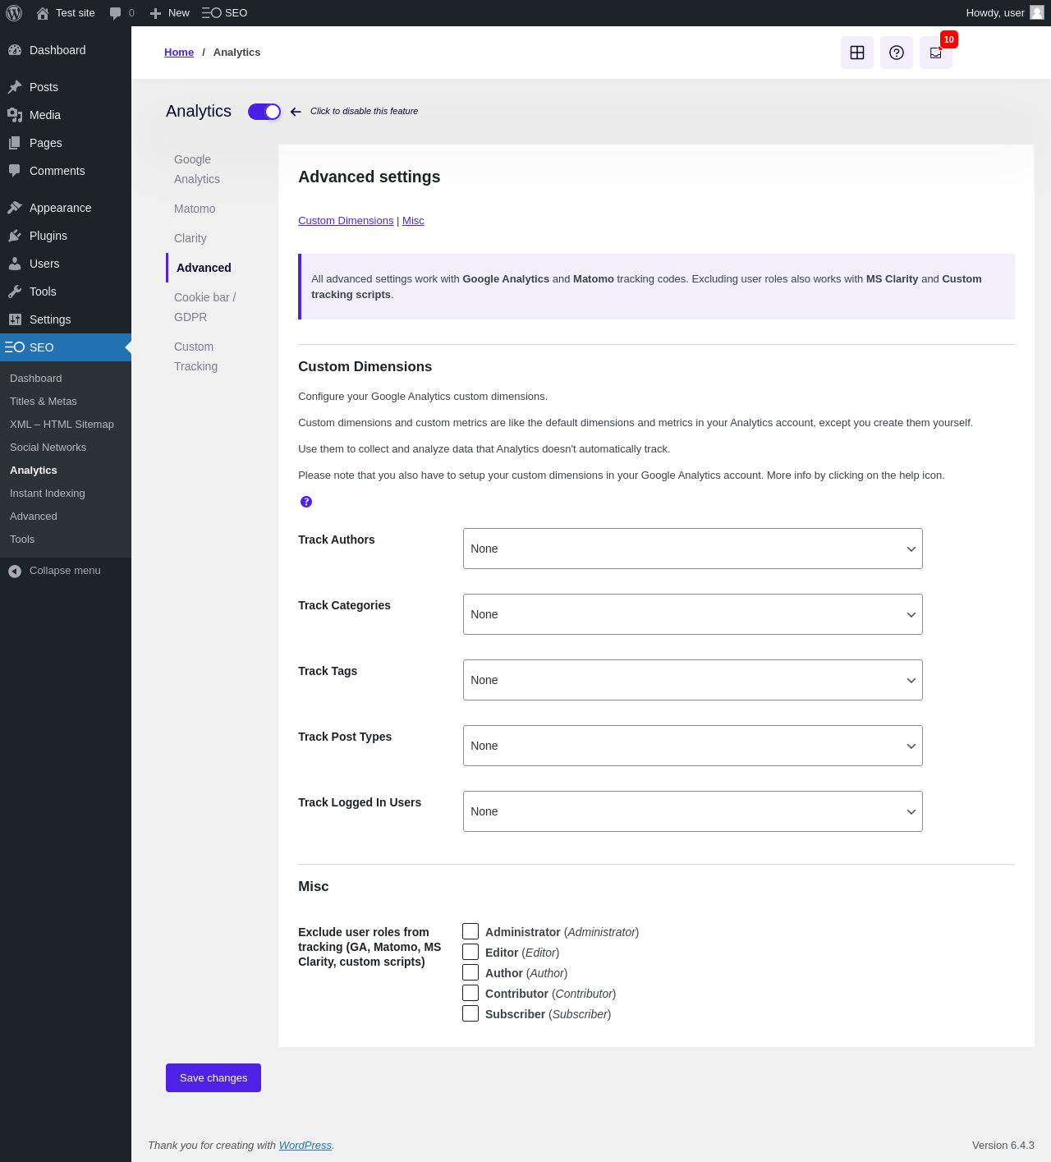Image resolution: width=1051 pixels, height=1162 pixels.
Task: Check the Editor role checkbox
Action: click(x=470, y=952)
